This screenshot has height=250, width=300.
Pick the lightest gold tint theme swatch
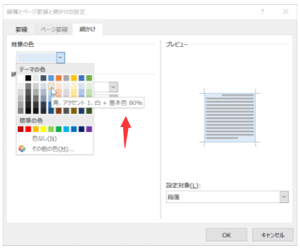[74, 86]
